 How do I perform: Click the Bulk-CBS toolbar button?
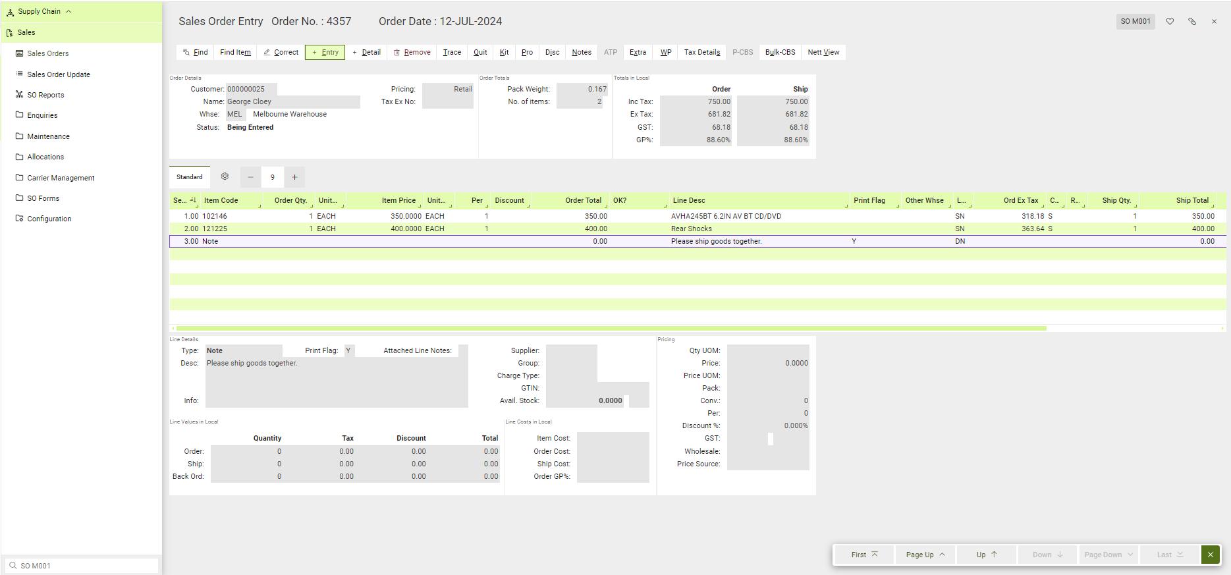tap(780, 52)
